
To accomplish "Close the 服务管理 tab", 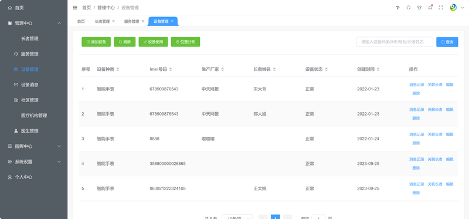I will [142, 21].
